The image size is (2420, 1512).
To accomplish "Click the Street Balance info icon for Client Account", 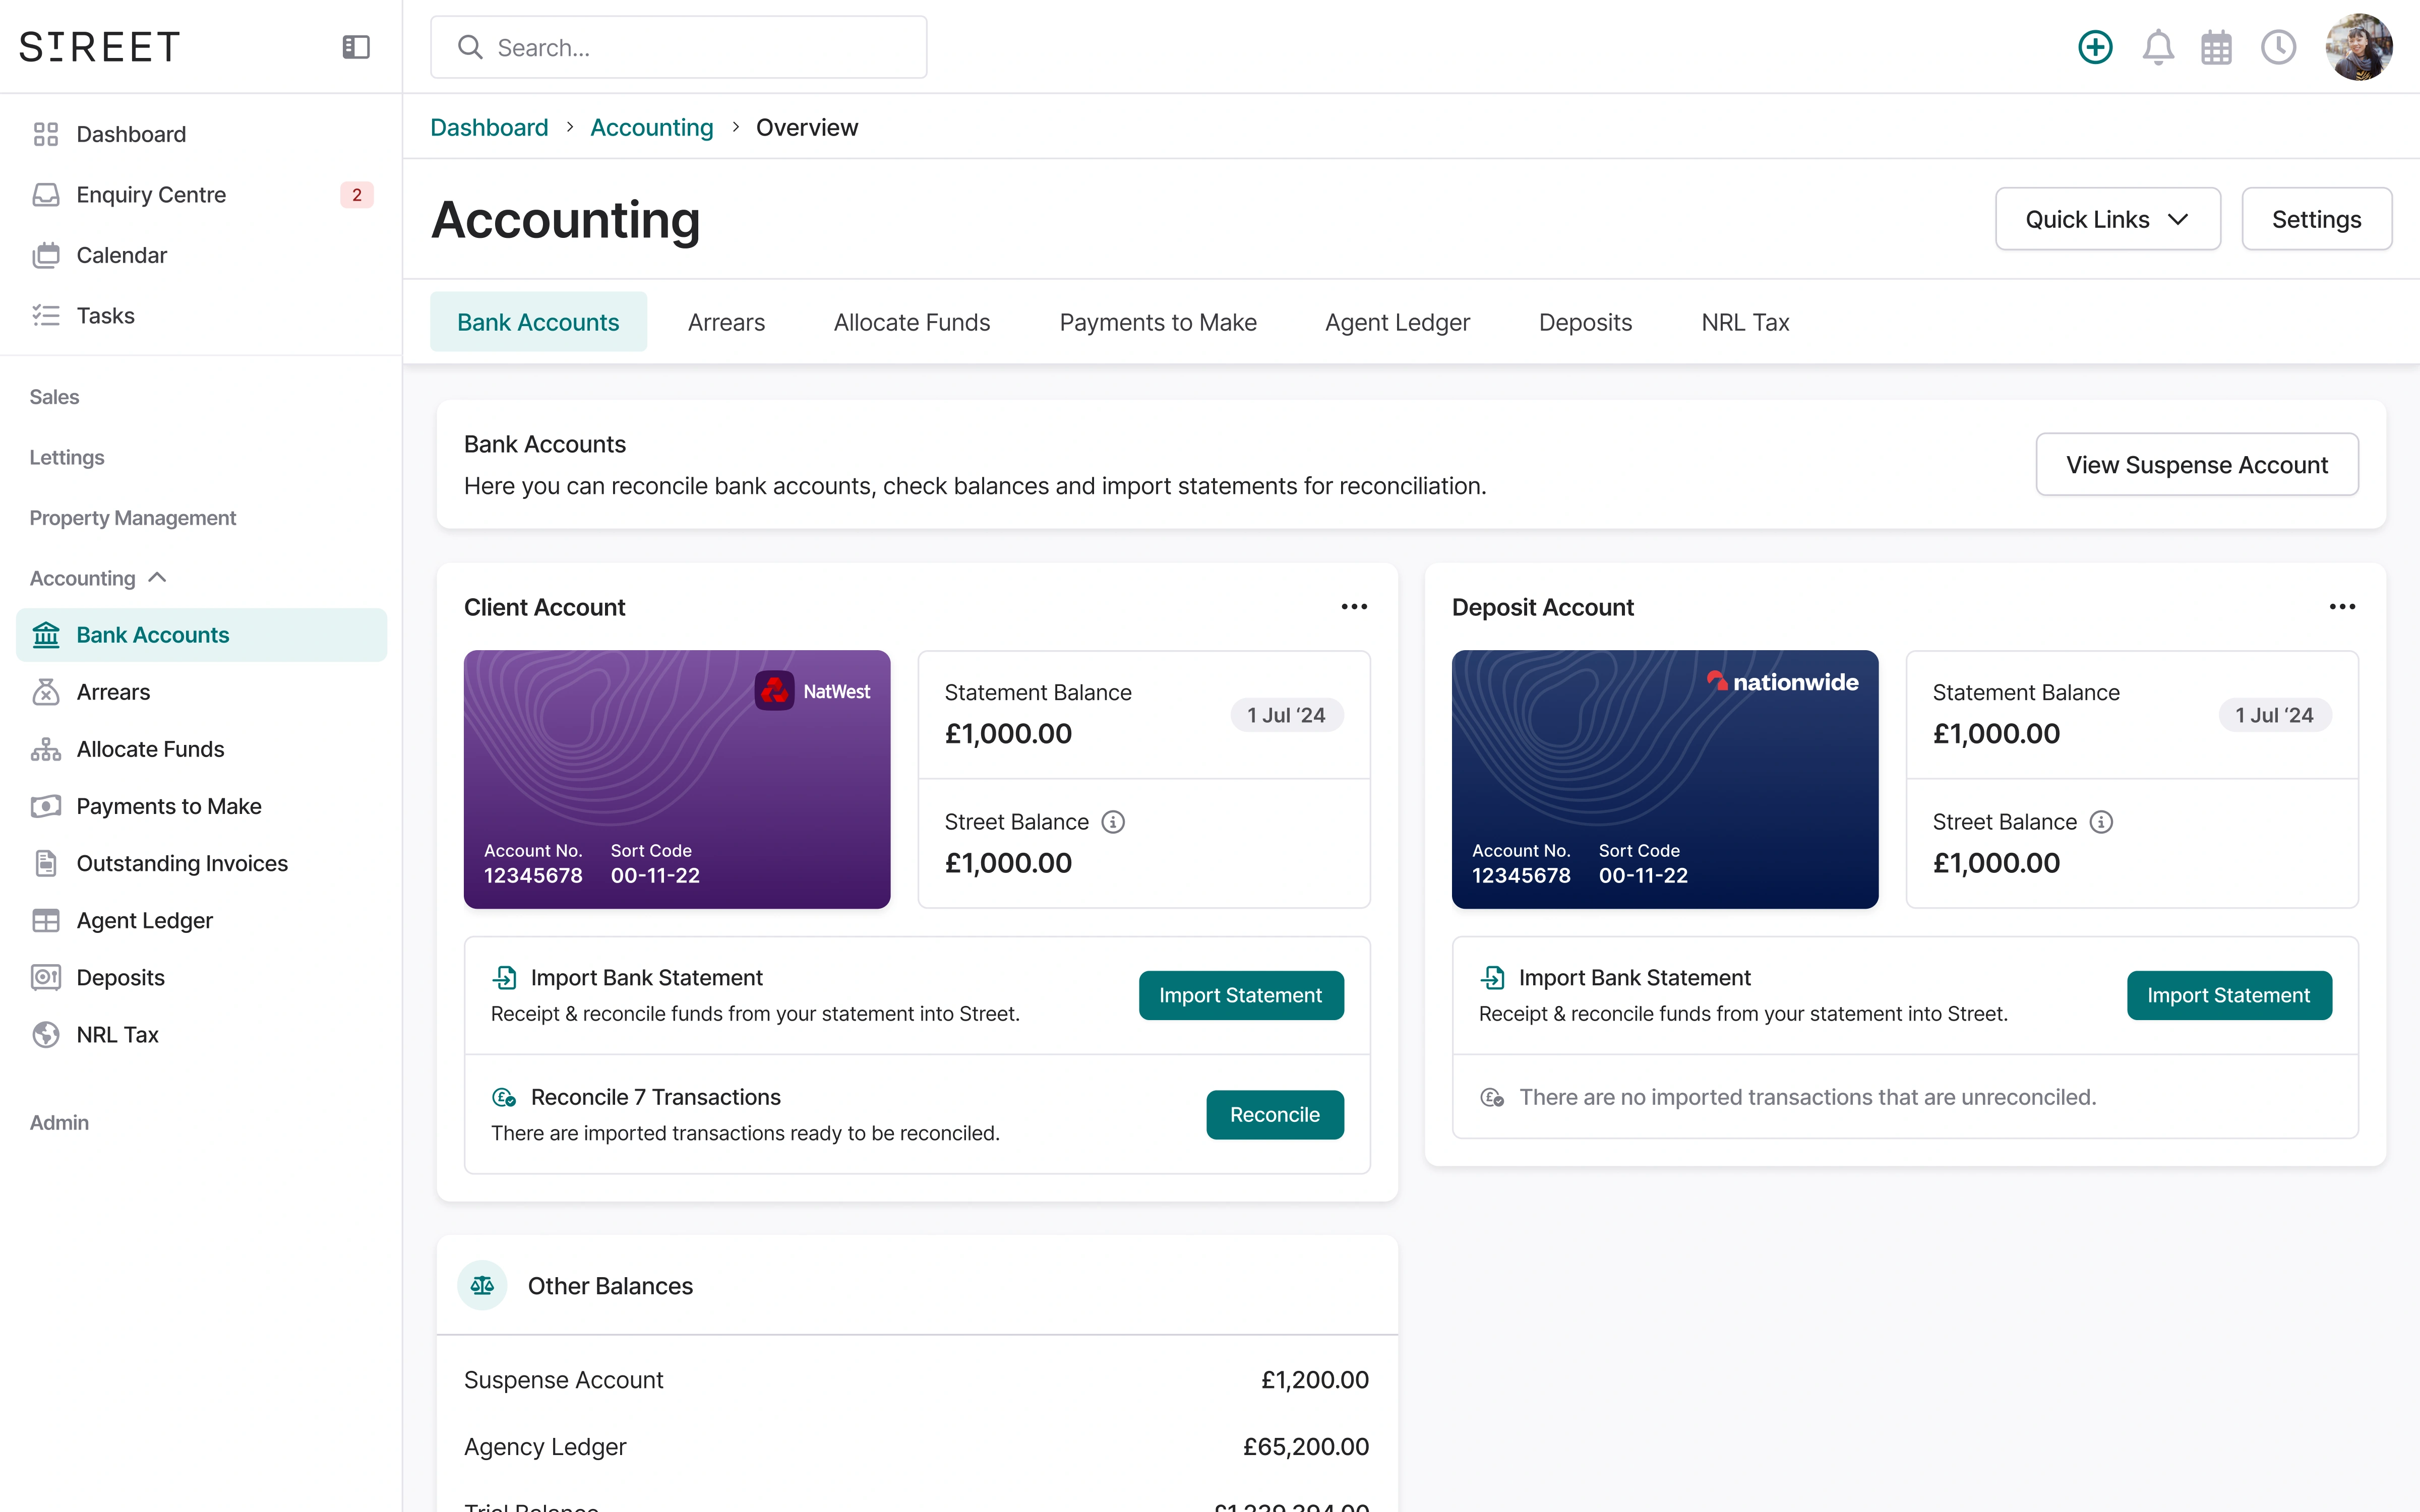I will click(x=1113, y=821).
